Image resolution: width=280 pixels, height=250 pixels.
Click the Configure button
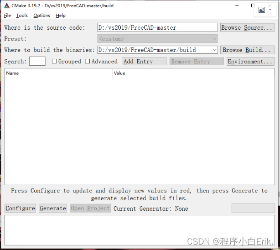[20, 208]
